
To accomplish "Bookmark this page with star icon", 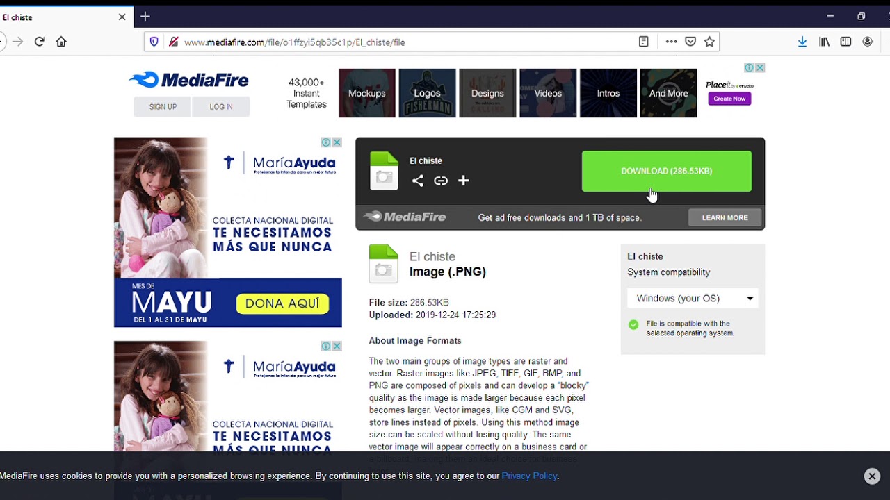I will pos(709,42).
